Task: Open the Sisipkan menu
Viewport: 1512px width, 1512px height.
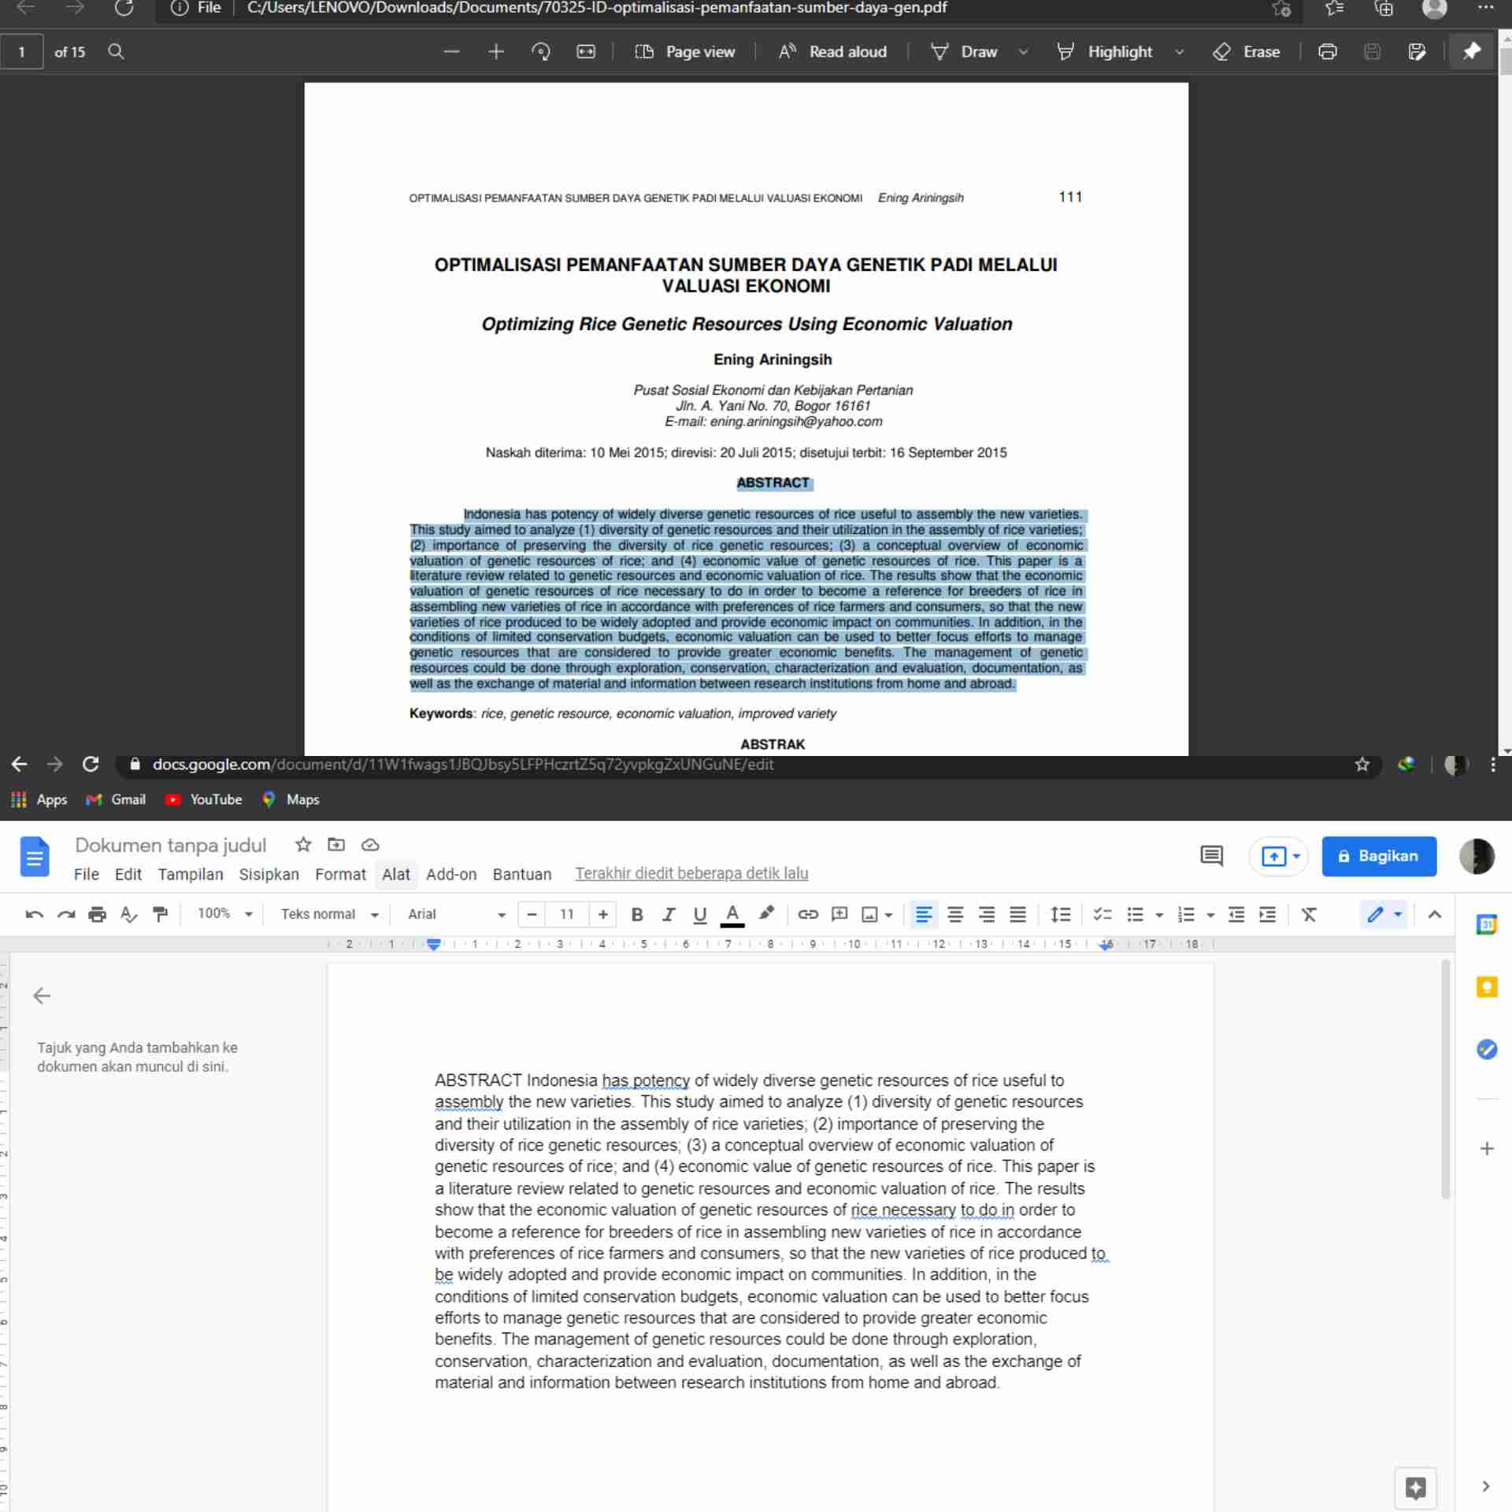Action: 269,874
